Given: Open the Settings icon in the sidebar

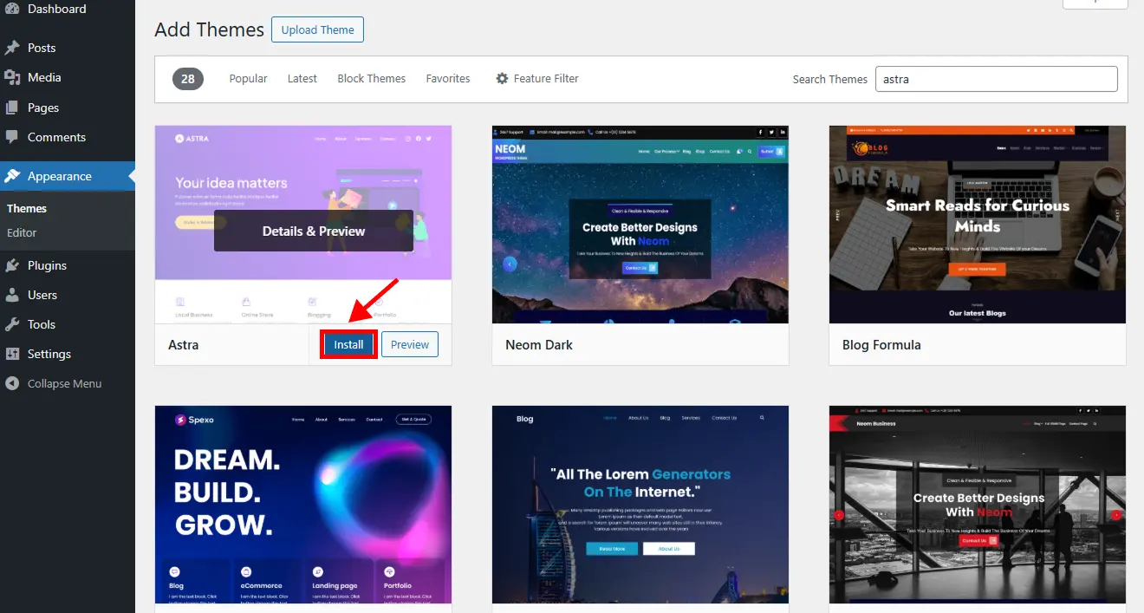Looking at the screenshot, I should [x=13, y=354].
